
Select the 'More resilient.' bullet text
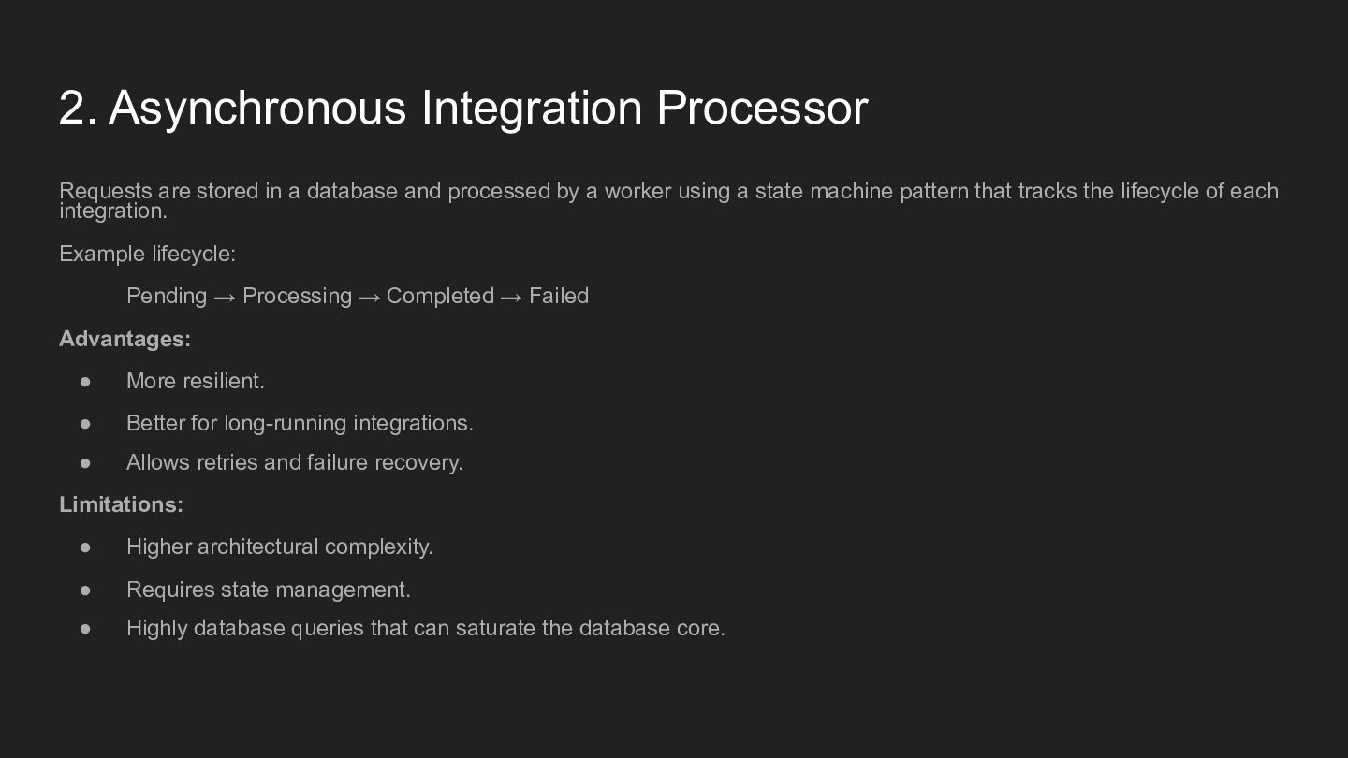point(196,381)
